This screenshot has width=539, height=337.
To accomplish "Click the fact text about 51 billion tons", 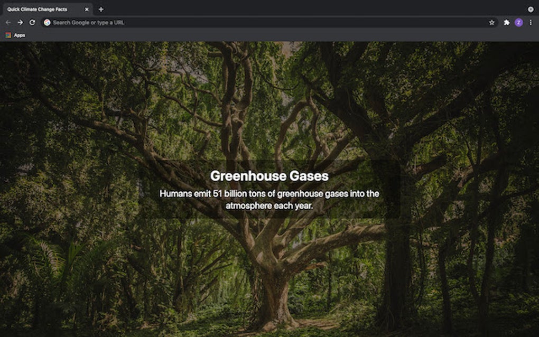I will tap(269, 199).
